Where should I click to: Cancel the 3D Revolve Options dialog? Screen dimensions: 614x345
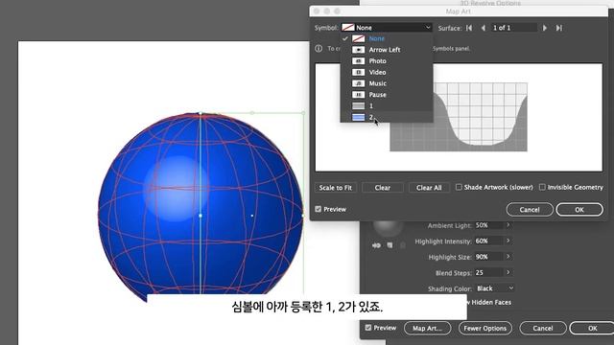pos(543,328)
